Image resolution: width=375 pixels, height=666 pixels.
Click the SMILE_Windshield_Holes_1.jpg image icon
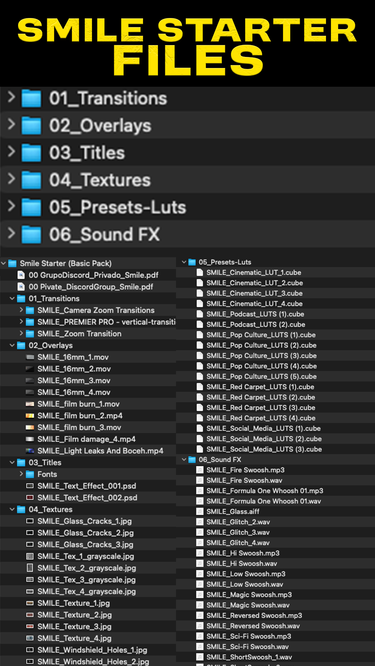tap(30, 650)
